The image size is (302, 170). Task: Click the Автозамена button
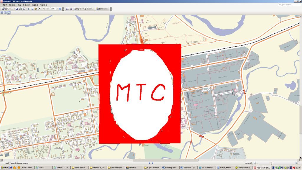(x=102, y=9)
